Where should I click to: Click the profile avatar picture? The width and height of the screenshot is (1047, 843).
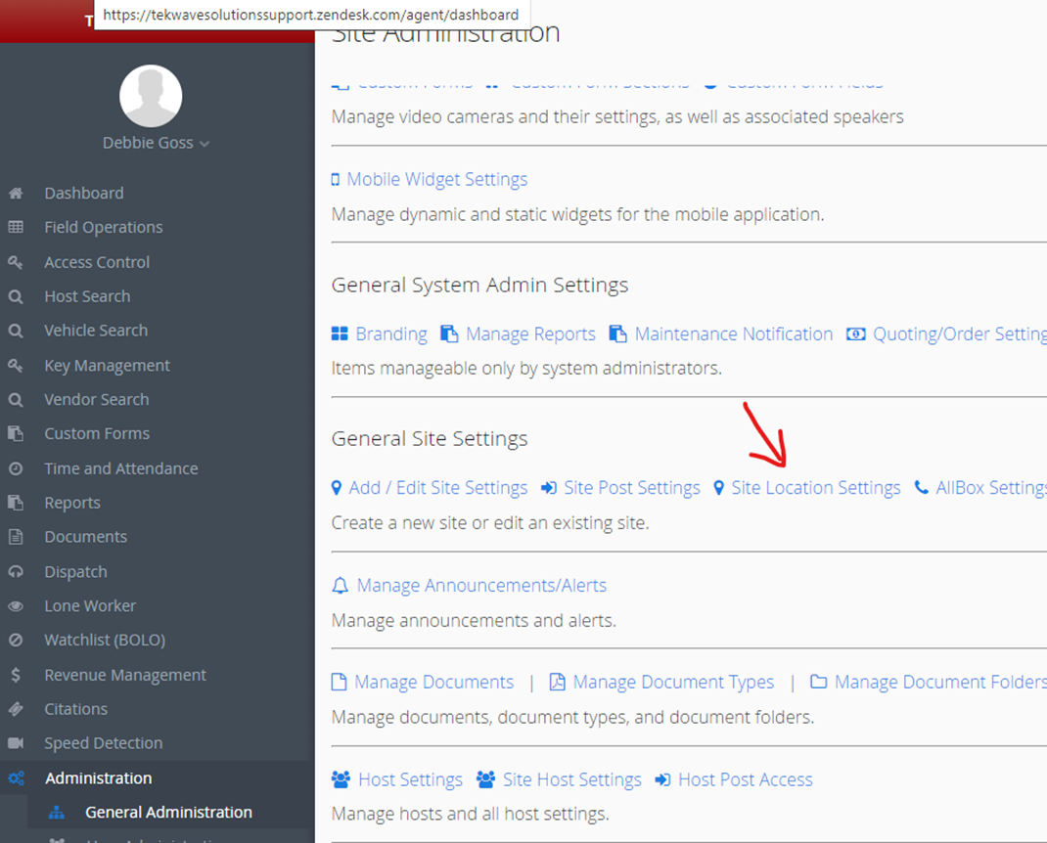point(151,96)
